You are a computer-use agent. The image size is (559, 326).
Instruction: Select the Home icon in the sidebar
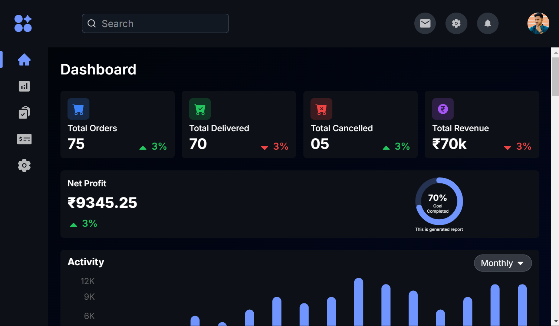24,59
